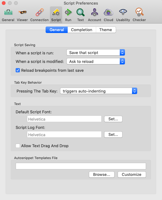Open the Pressing The Tab Key dropdown
The image size is (162, 200).
point(99,91)
